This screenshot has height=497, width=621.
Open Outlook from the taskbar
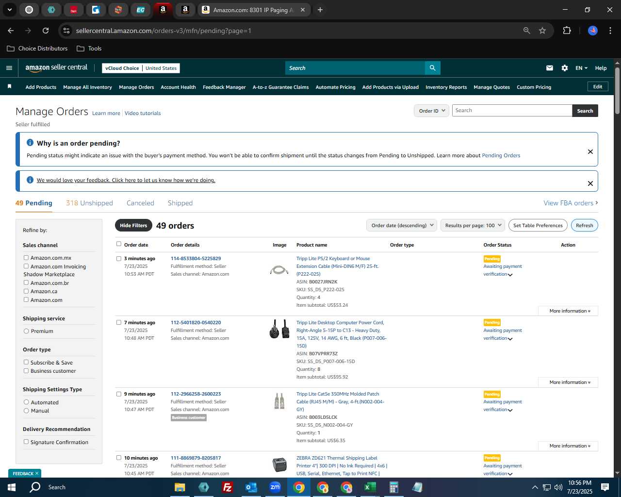point(251,487)
